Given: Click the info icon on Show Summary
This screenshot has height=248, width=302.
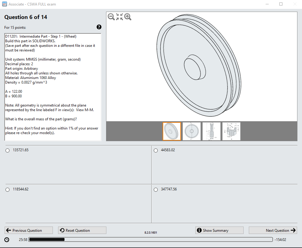Looking at the screenshot, I should (199, 230).
